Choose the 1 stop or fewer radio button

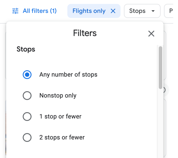pyautogui.click(x=27, y=116)
